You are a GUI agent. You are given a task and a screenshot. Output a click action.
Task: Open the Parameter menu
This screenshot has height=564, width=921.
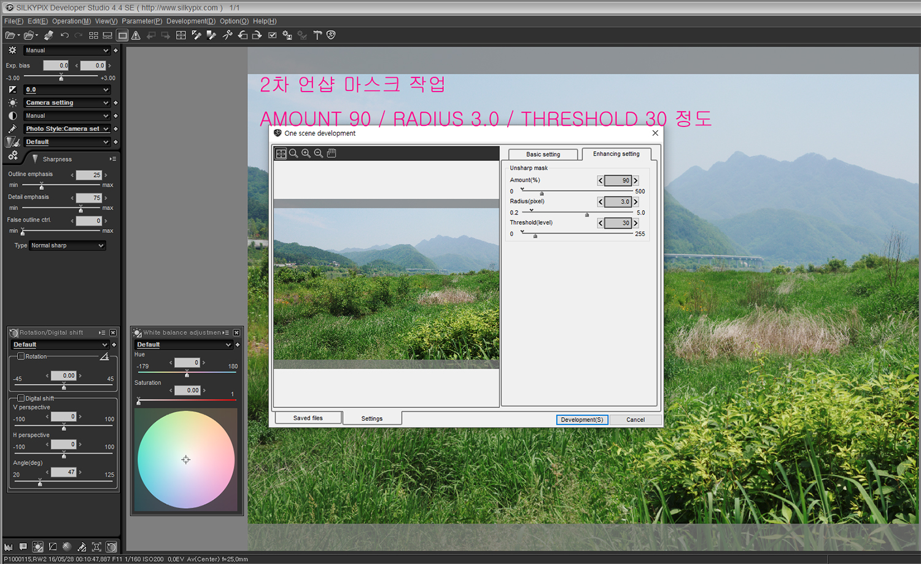(141, 21)
